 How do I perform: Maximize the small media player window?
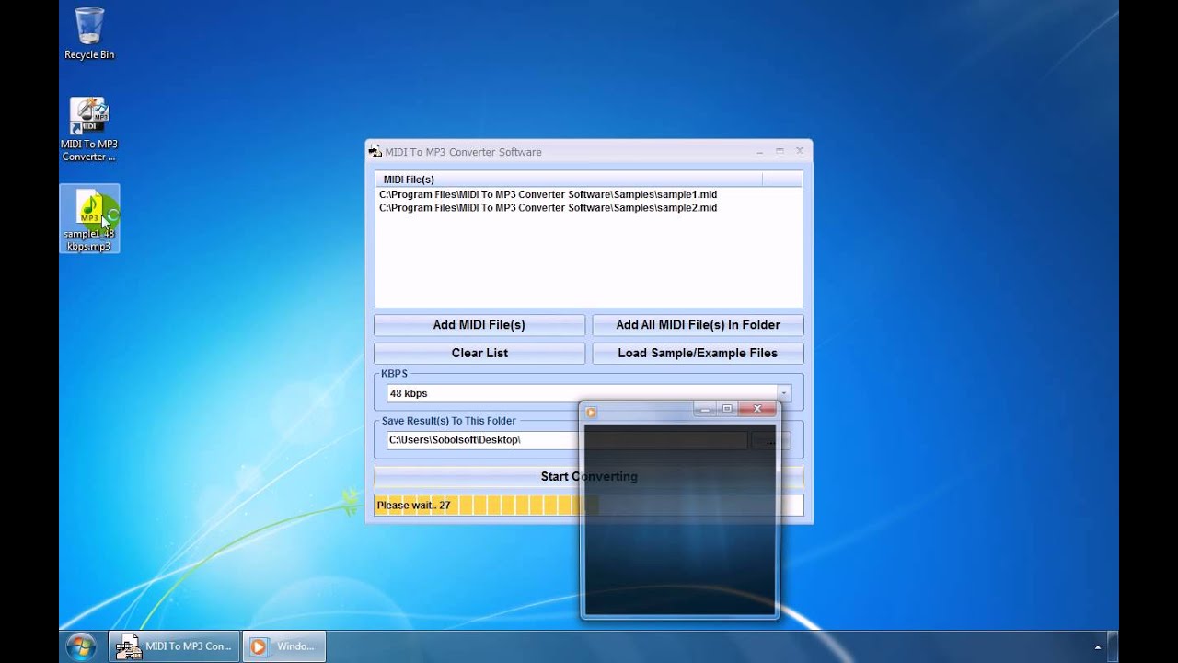pyautogui.click(x=727, y=409)
